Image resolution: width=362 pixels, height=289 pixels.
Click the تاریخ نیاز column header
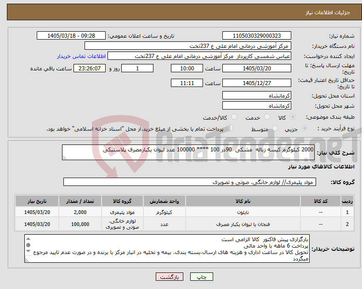point(37,201)
